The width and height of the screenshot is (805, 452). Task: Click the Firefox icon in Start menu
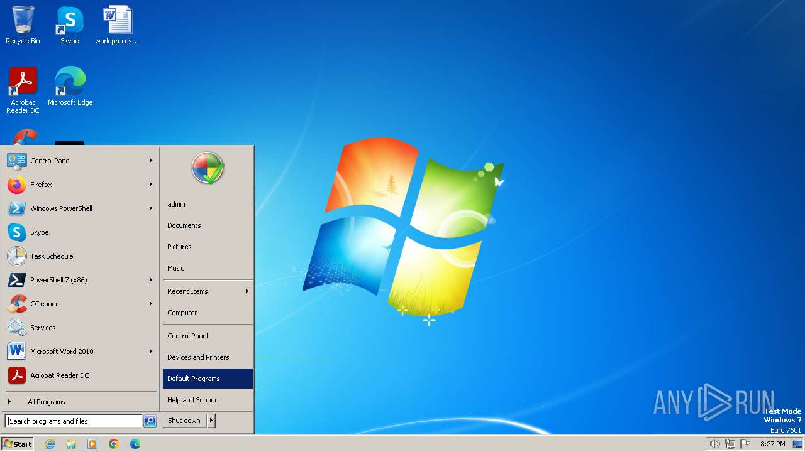pos(16,185)
